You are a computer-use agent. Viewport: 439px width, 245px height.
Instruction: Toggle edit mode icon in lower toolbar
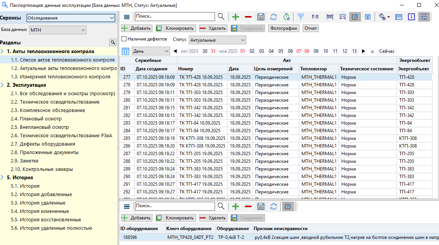[x=288, y=206]
